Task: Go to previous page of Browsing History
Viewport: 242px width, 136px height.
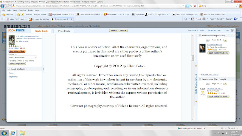Action: pyautogui.click(x=208, y=40)
